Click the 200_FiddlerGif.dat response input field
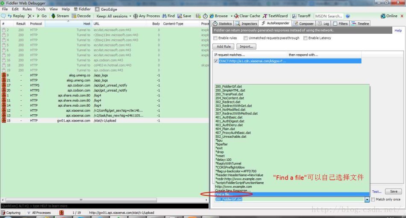The width and height of the screenshot is (406, 218). (289, 199)
